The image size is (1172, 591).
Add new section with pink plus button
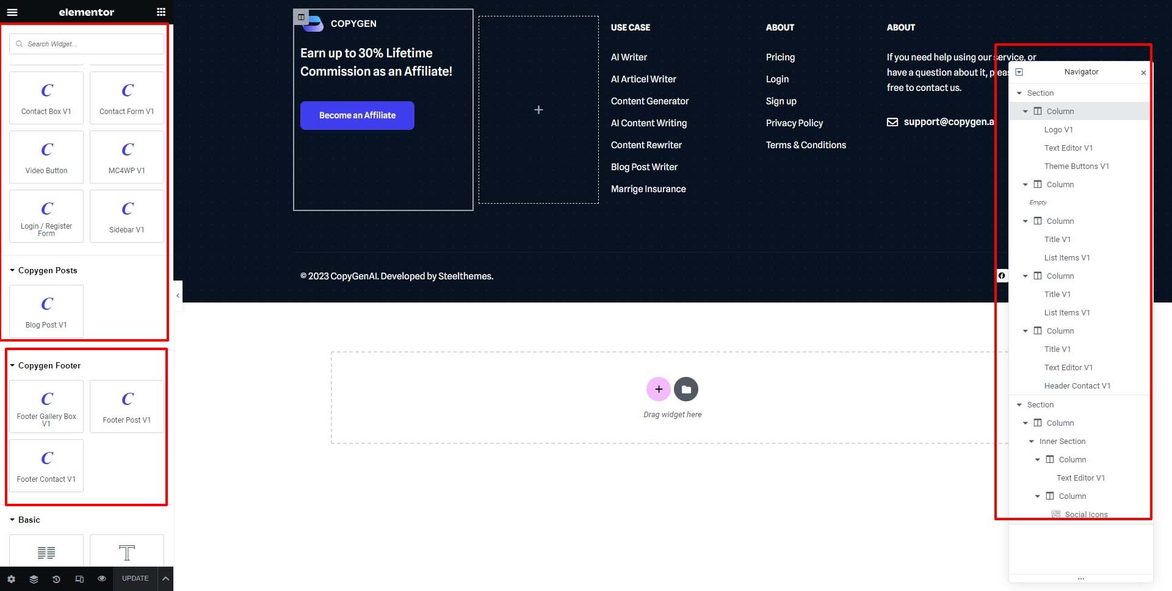(x=659, y=389)
